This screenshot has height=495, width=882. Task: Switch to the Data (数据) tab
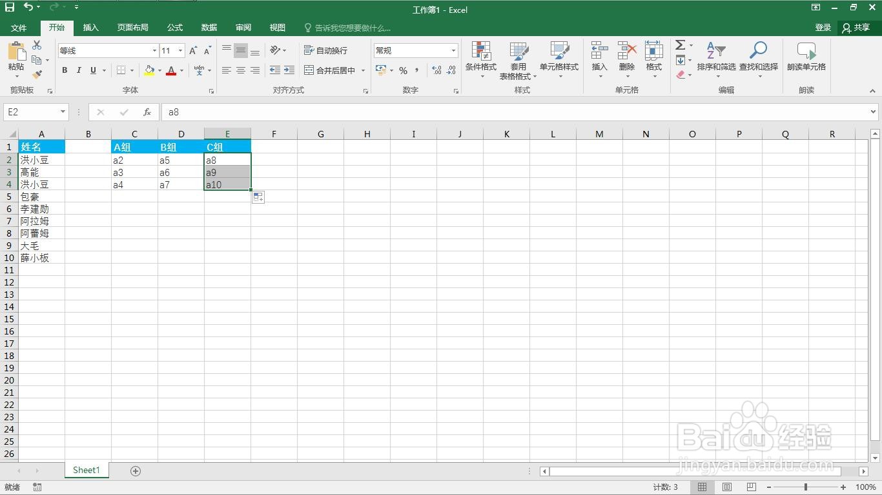(209, 28)
